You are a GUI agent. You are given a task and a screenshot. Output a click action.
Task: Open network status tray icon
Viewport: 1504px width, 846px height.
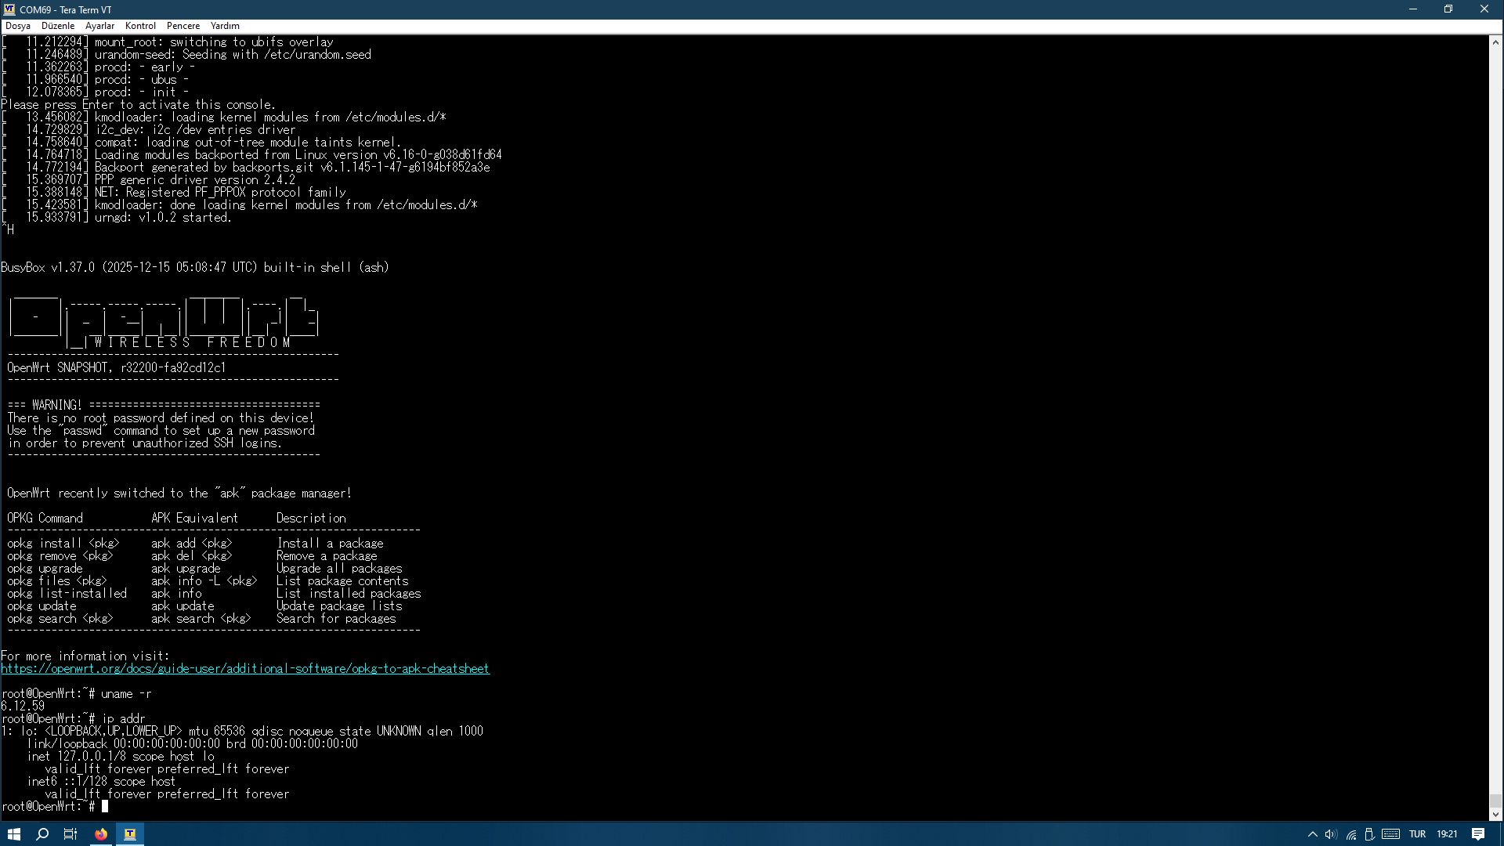point(1351,834)
